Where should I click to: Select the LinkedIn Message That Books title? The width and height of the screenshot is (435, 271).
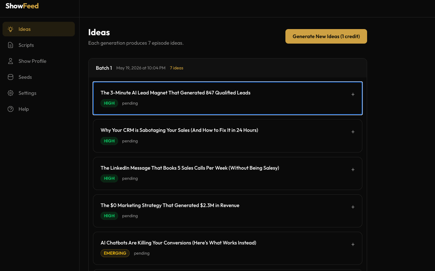coord(190,168)
